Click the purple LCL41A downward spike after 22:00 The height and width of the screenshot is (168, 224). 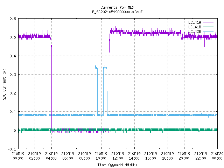coord(204,42)
